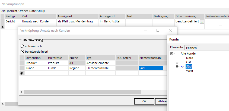
Task: Close the Verknüpfung Umsatz nach Kunden dialog
Action: (x=170, y=31)
